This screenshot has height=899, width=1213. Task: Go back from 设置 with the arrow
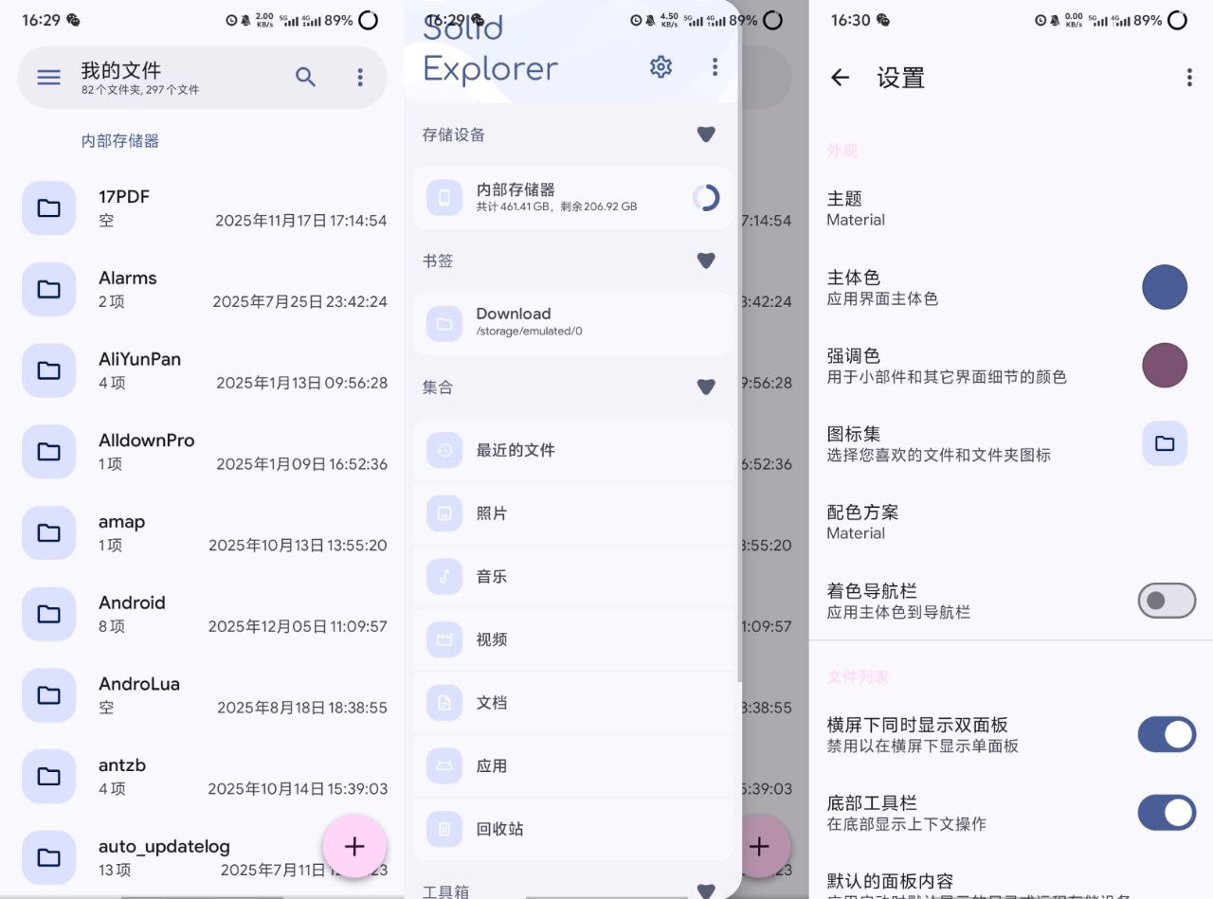(840, 79)
